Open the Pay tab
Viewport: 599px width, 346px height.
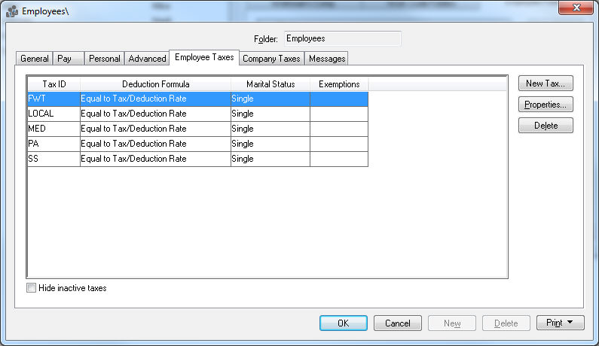tap(65, 59)
